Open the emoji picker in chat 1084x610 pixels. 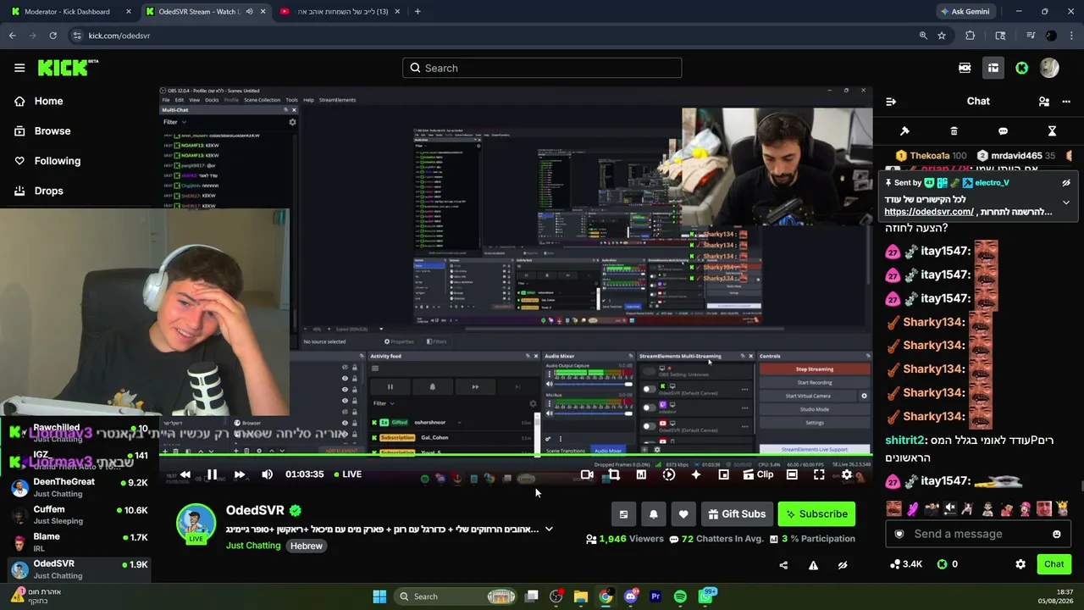[1057, 534]
